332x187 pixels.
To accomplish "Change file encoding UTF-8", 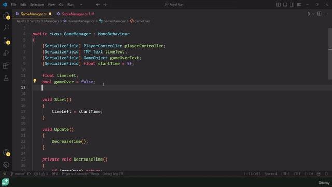I will tap(285, 174).
